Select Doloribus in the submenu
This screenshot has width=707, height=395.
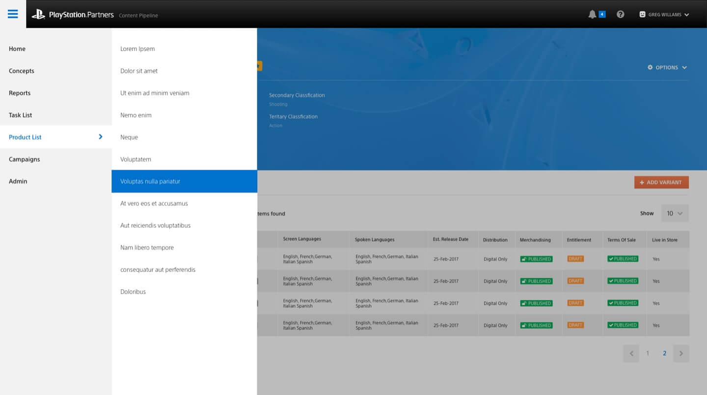[133, 292]
